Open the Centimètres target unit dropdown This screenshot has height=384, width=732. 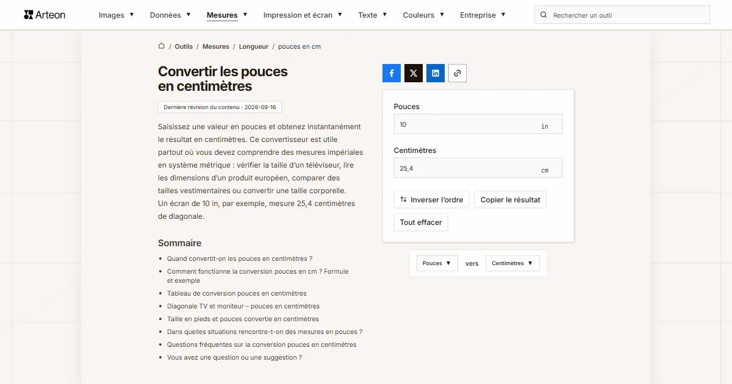[513, 263]
